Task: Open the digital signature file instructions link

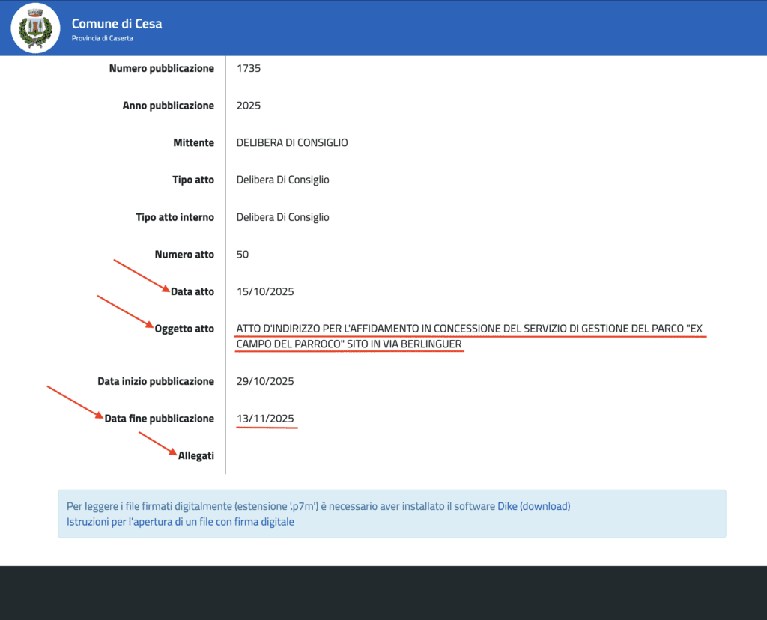Action: pos(181,522)
